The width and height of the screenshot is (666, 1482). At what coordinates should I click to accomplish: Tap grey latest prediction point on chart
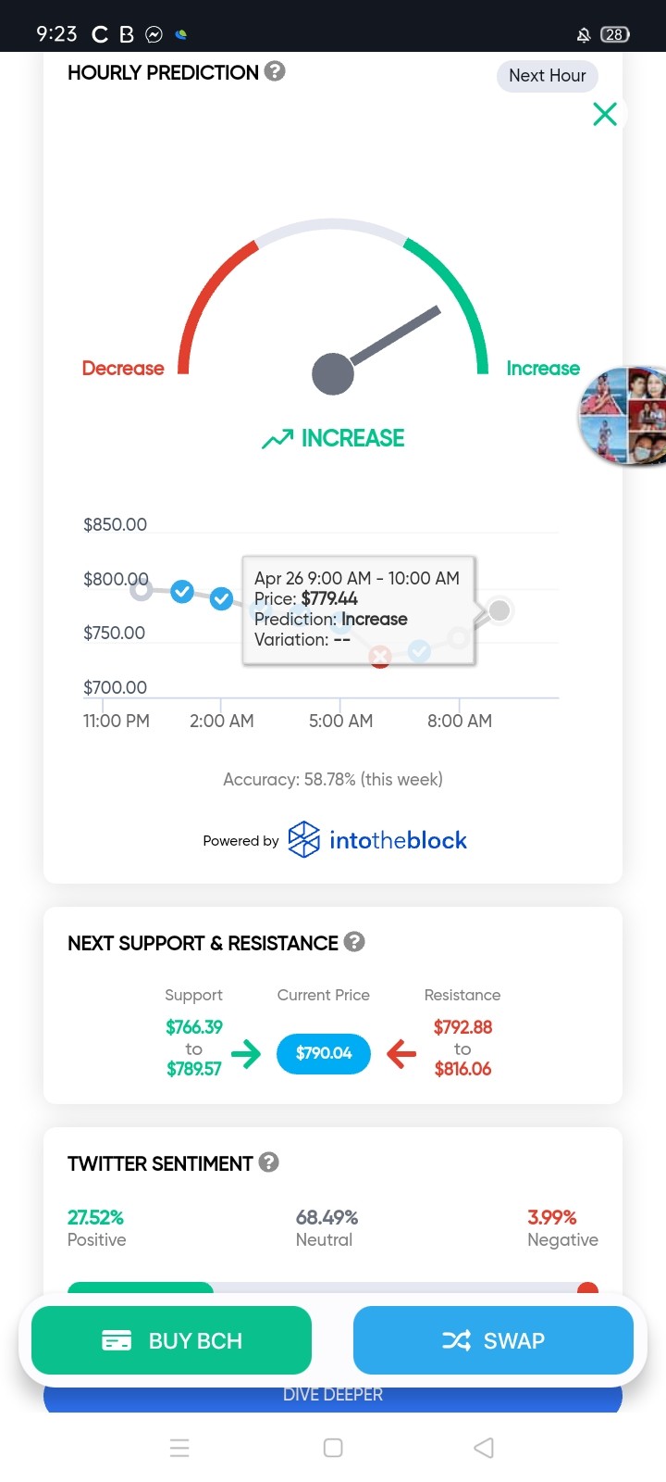[x=499, y=610]
